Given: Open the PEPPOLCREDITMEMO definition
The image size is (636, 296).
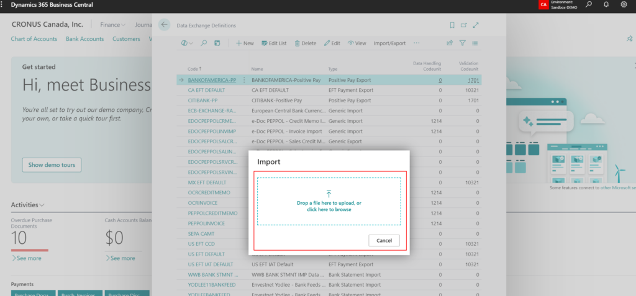Looking at the screenshot, I should [x=212, y=213].
